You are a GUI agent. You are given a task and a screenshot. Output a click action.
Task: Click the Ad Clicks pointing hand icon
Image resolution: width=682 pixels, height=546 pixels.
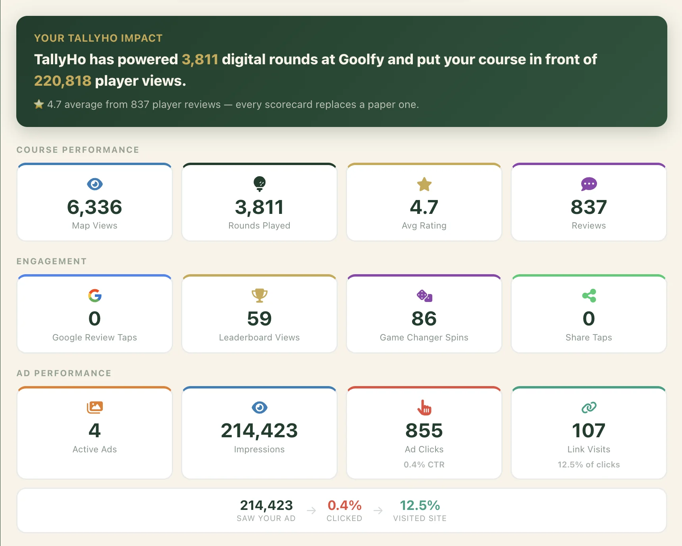(424, 408)
